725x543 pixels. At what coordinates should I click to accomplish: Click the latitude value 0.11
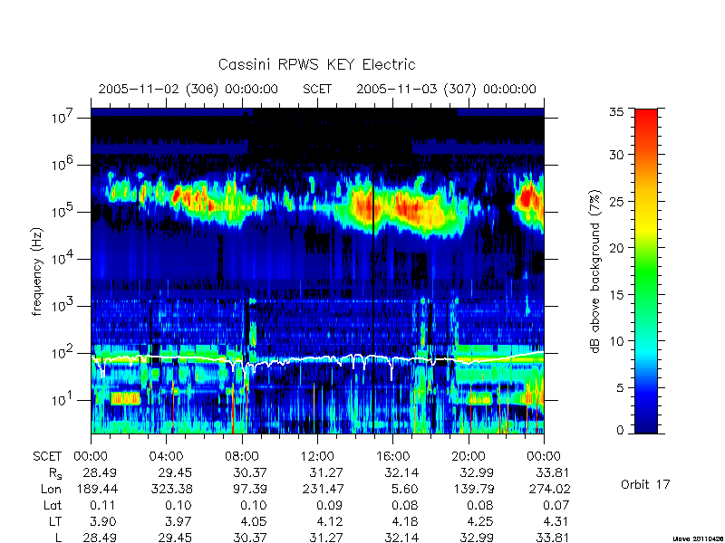click(x=103, y=506)
